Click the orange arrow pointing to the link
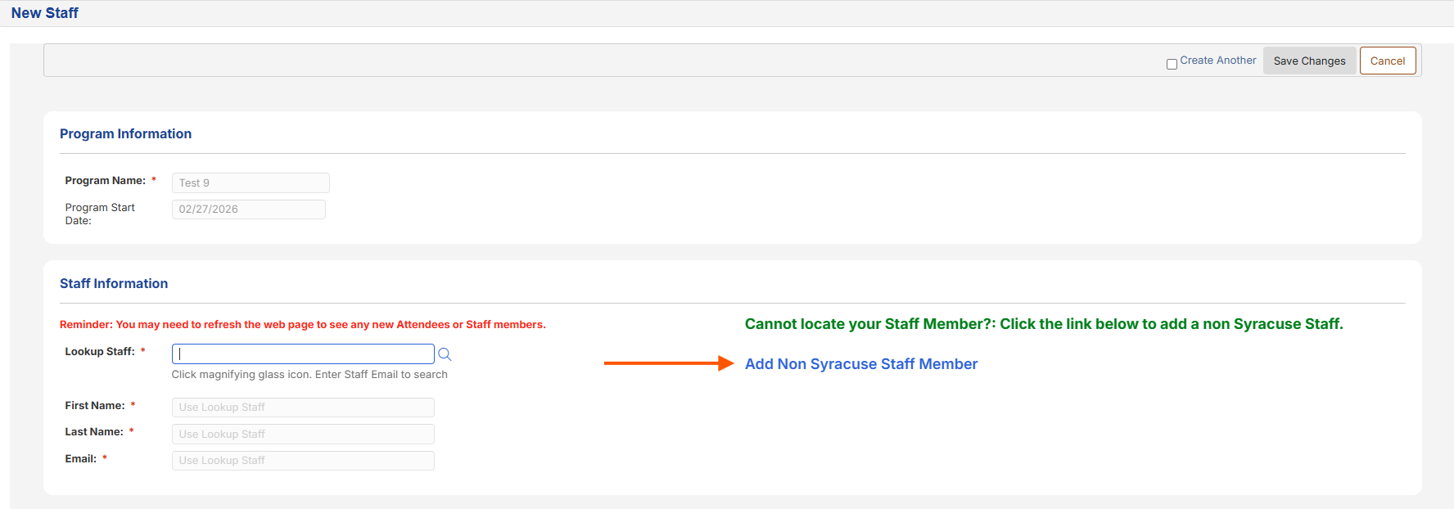This screenshot has height=509, width=1454. (668, 363)
